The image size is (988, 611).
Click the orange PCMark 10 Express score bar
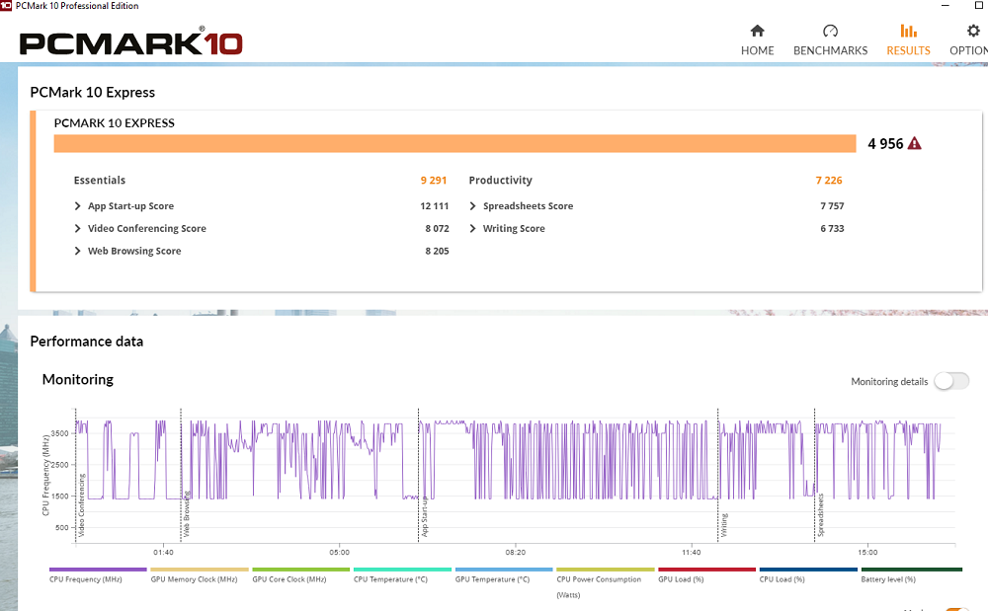click(x=454, y=143)
